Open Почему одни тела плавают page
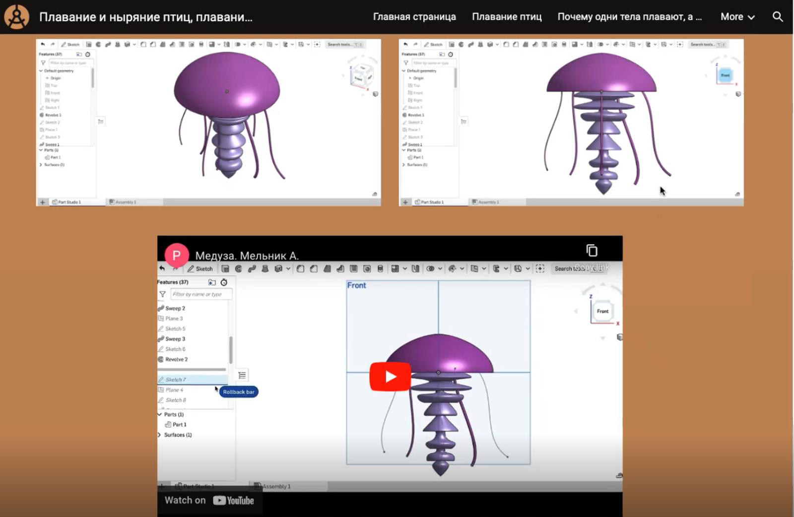794x517 pixels. [629, 17]
